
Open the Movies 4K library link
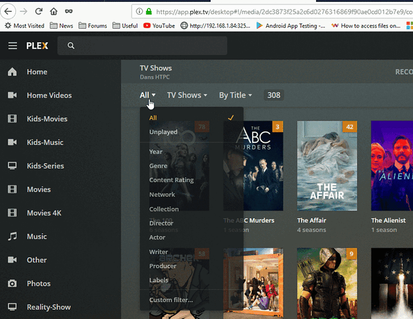44,213
